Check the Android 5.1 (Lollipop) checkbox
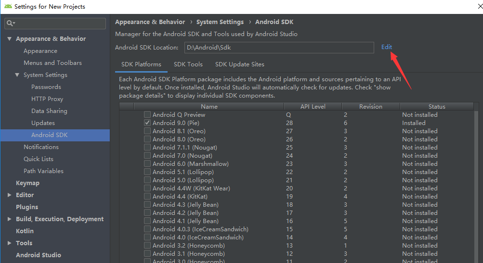The height and width of the screenshot is (263, 483). (x=147, y=172)
